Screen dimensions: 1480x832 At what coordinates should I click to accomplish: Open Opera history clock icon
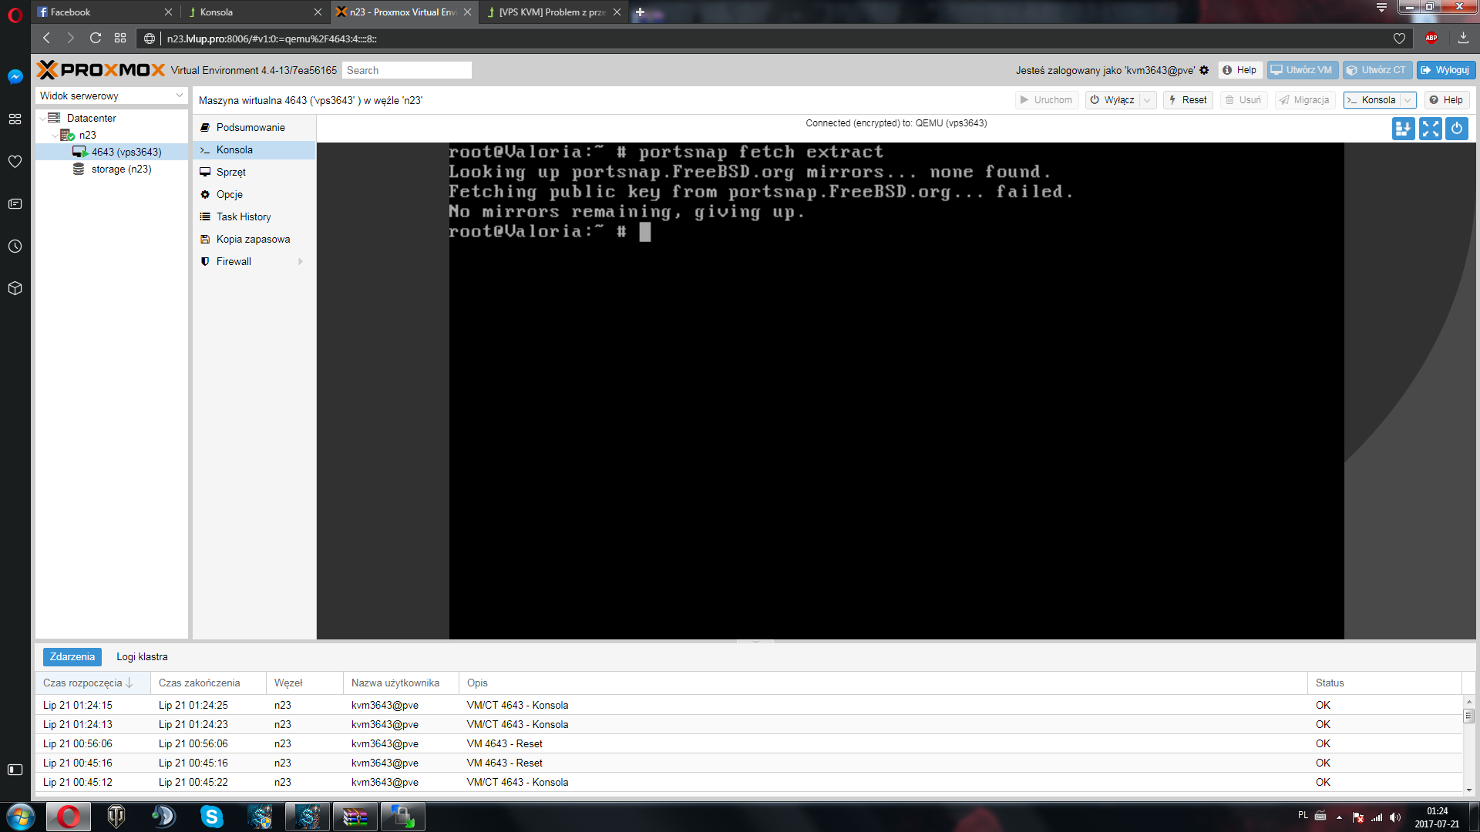point(15,247)
